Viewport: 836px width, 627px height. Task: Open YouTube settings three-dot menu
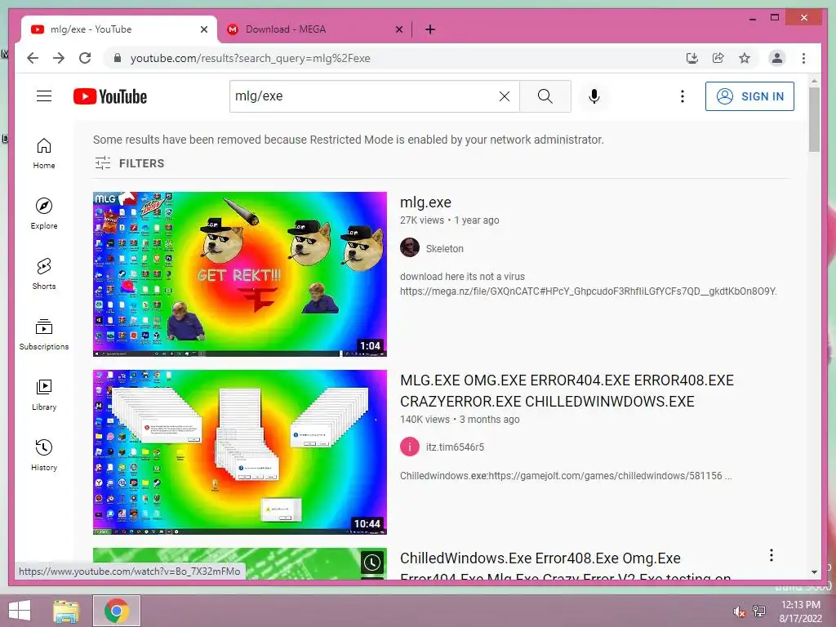click(x=682, y=96)
